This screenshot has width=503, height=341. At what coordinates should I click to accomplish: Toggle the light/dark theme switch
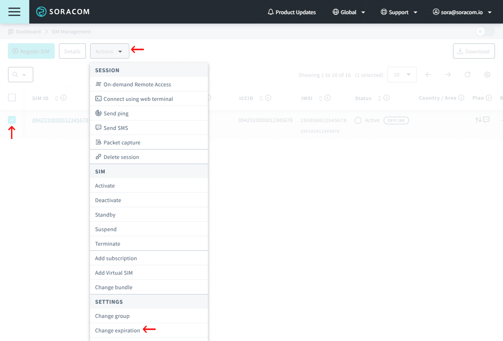(x=485, y=31)
